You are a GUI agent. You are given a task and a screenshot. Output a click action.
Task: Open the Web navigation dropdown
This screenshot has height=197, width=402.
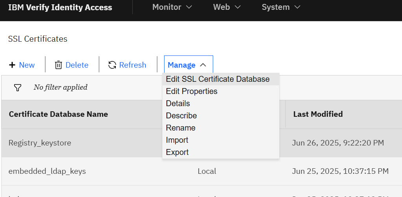(x=227, y=7)
